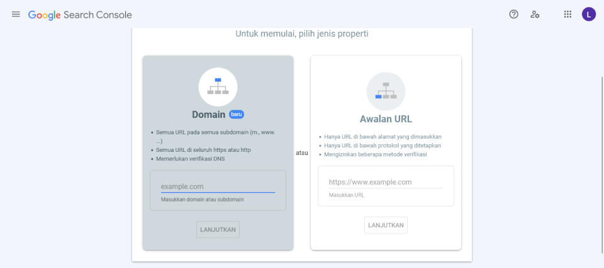Click 'Masukkan domain atau subdomain' helper text

202,200
